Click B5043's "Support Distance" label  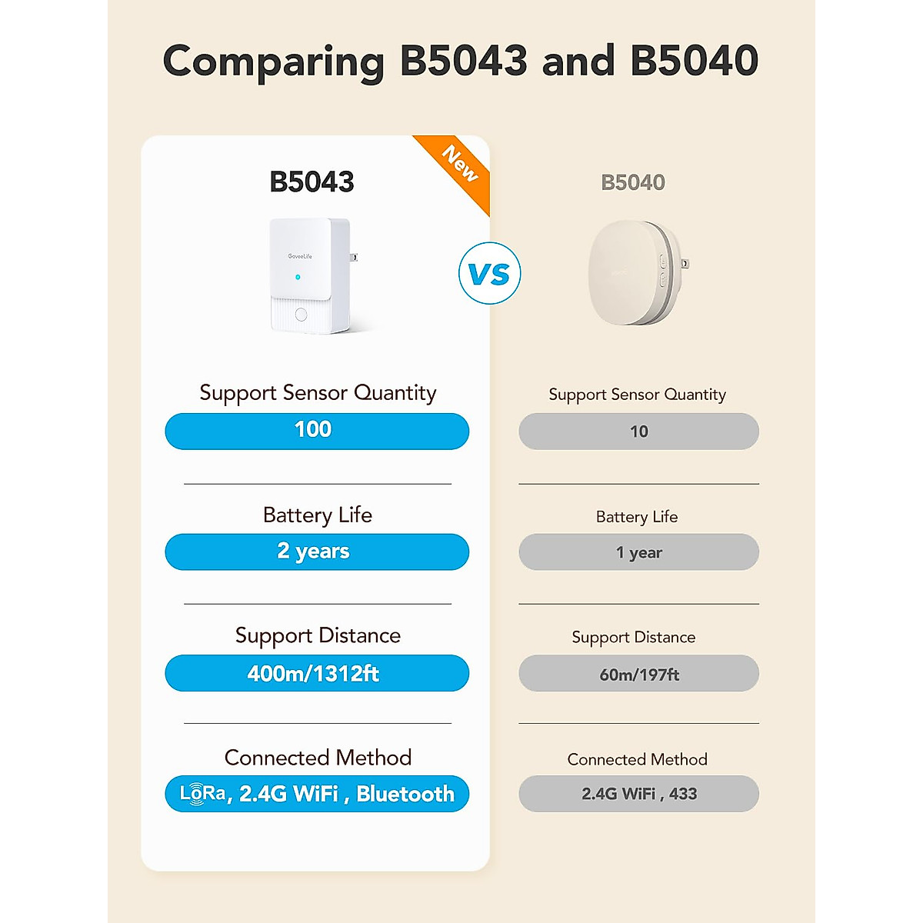318,635
